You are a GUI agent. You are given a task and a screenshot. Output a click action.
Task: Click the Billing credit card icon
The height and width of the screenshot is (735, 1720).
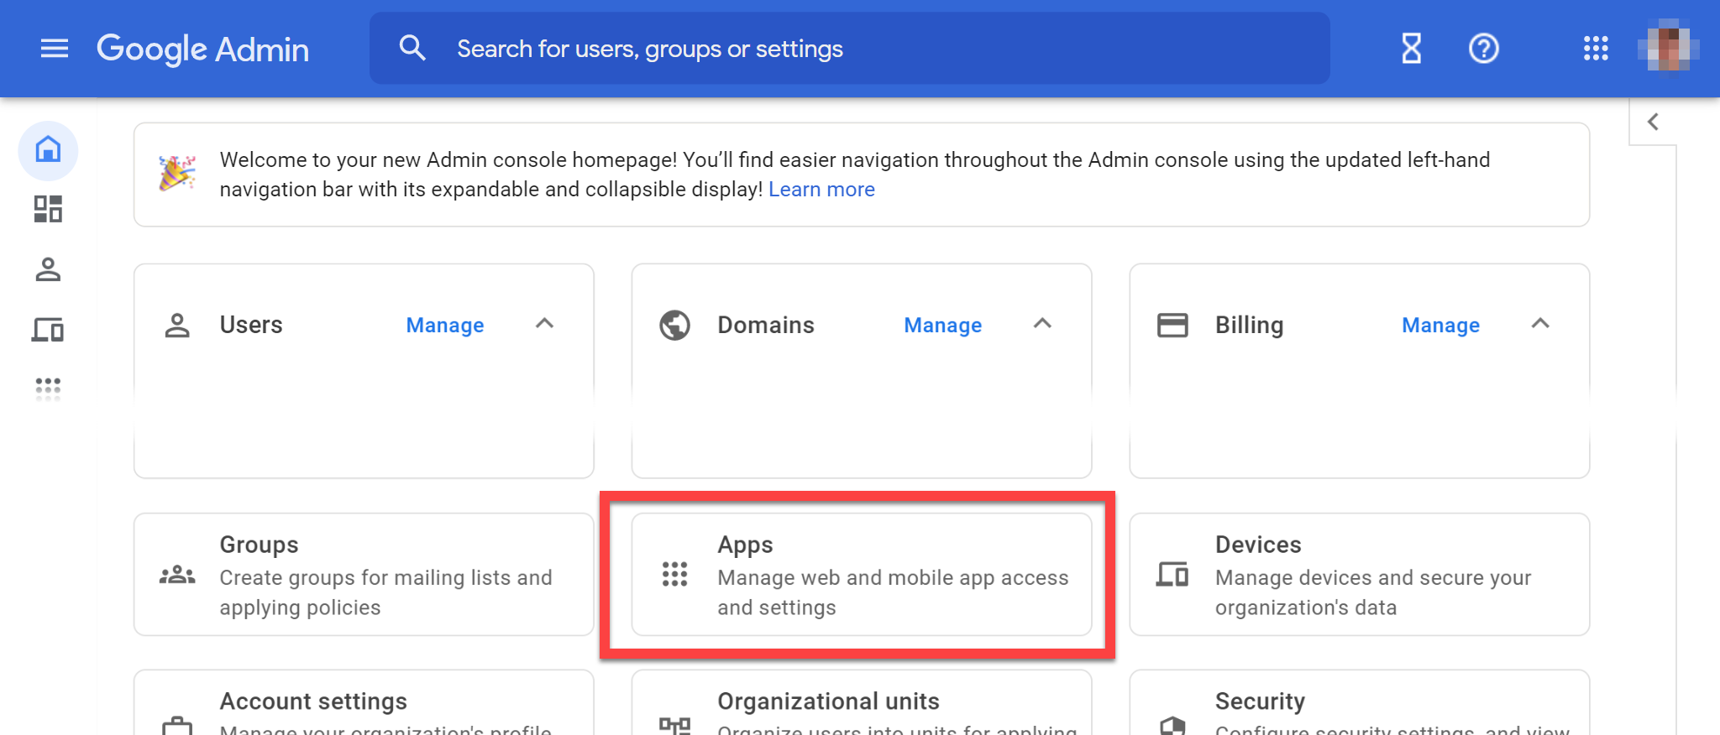pyautogui.click(x=1172, y=325)
